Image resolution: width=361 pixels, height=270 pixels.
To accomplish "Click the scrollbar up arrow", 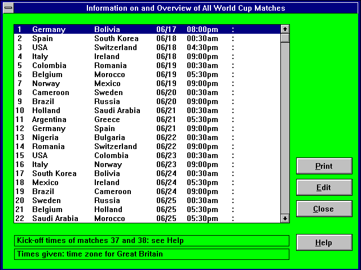I will coord(285,29).
